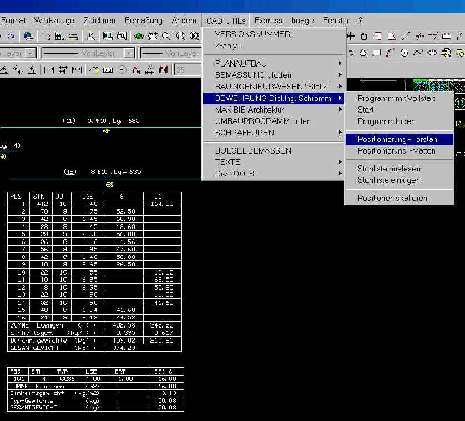The image size is (465, 421).
Task: Expand the TEXTE submenu arrow
Action: 340,162
